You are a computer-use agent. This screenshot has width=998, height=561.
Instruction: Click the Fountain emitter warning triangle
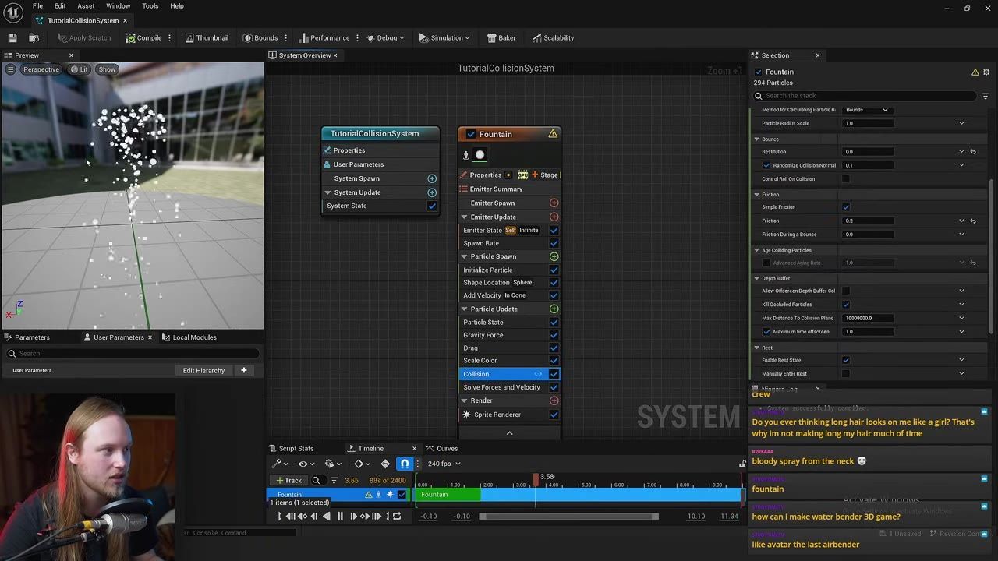tap(553, 134)
